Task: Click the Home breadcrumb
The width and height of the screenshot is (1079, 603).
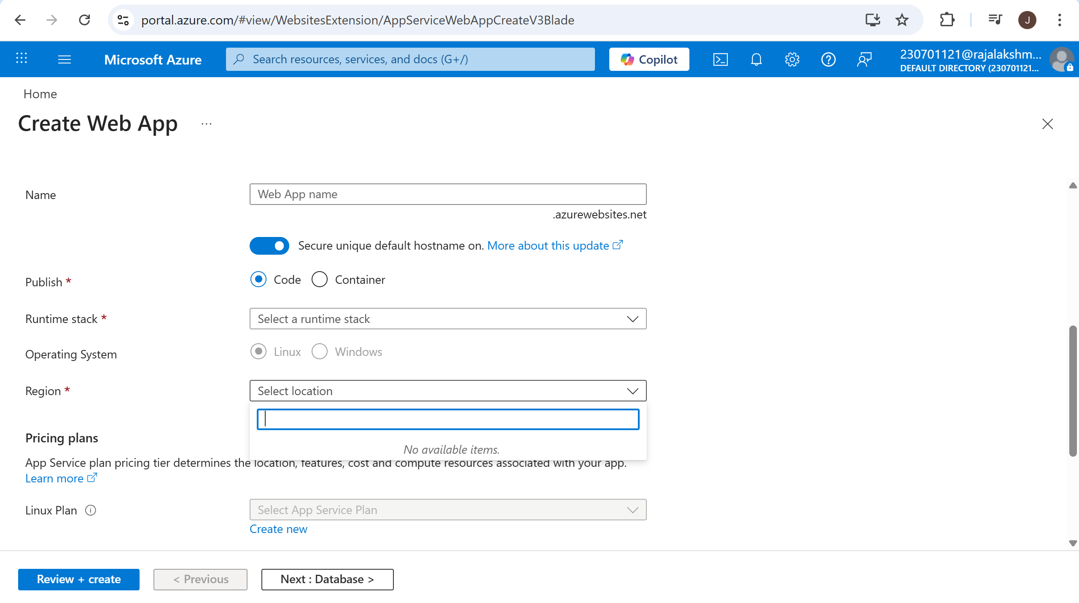Action: pyautogui.click(x=40, y=94)
